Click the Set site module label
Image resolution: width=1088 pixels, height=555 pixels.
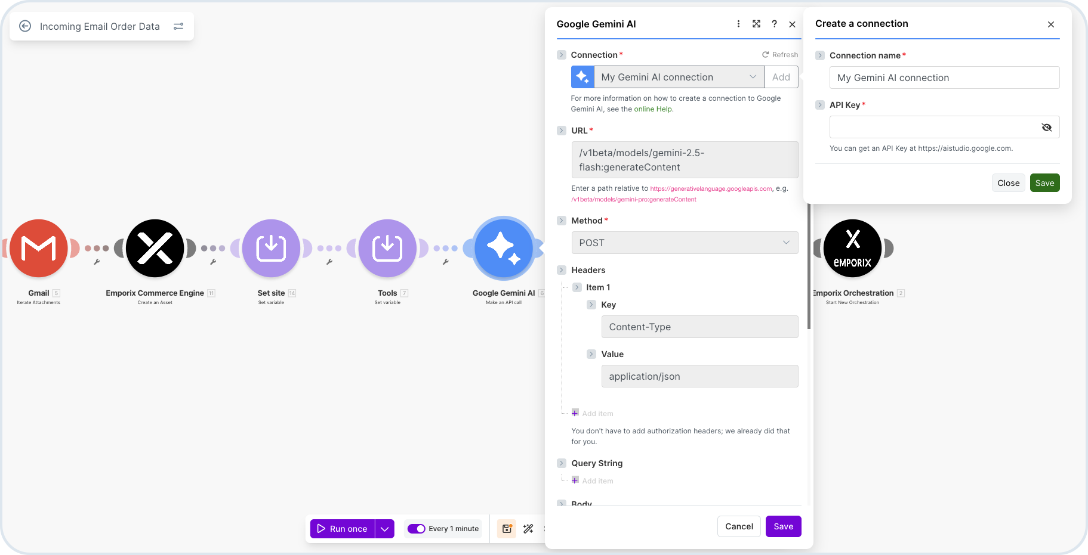tap(271, 293)
